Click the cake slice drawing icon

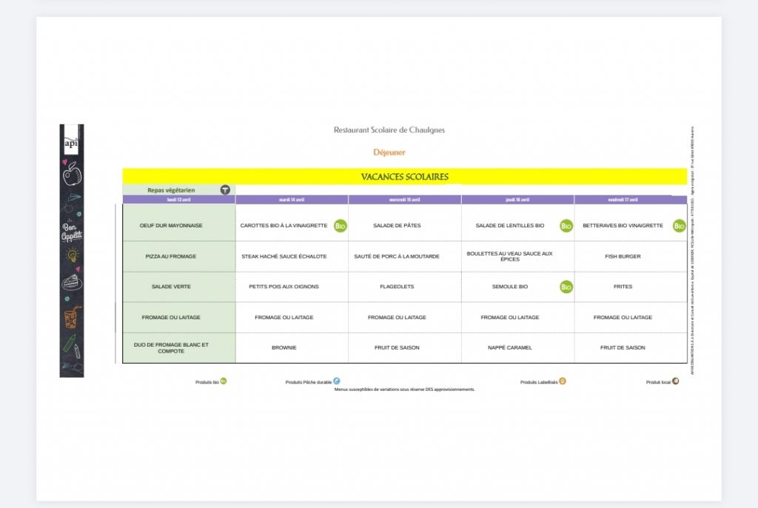point(72,282)
